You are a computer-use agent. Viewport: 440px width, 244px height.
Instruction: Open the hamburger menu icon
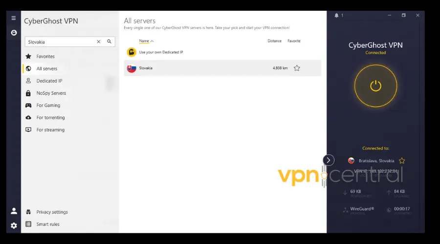click(14, 18)
